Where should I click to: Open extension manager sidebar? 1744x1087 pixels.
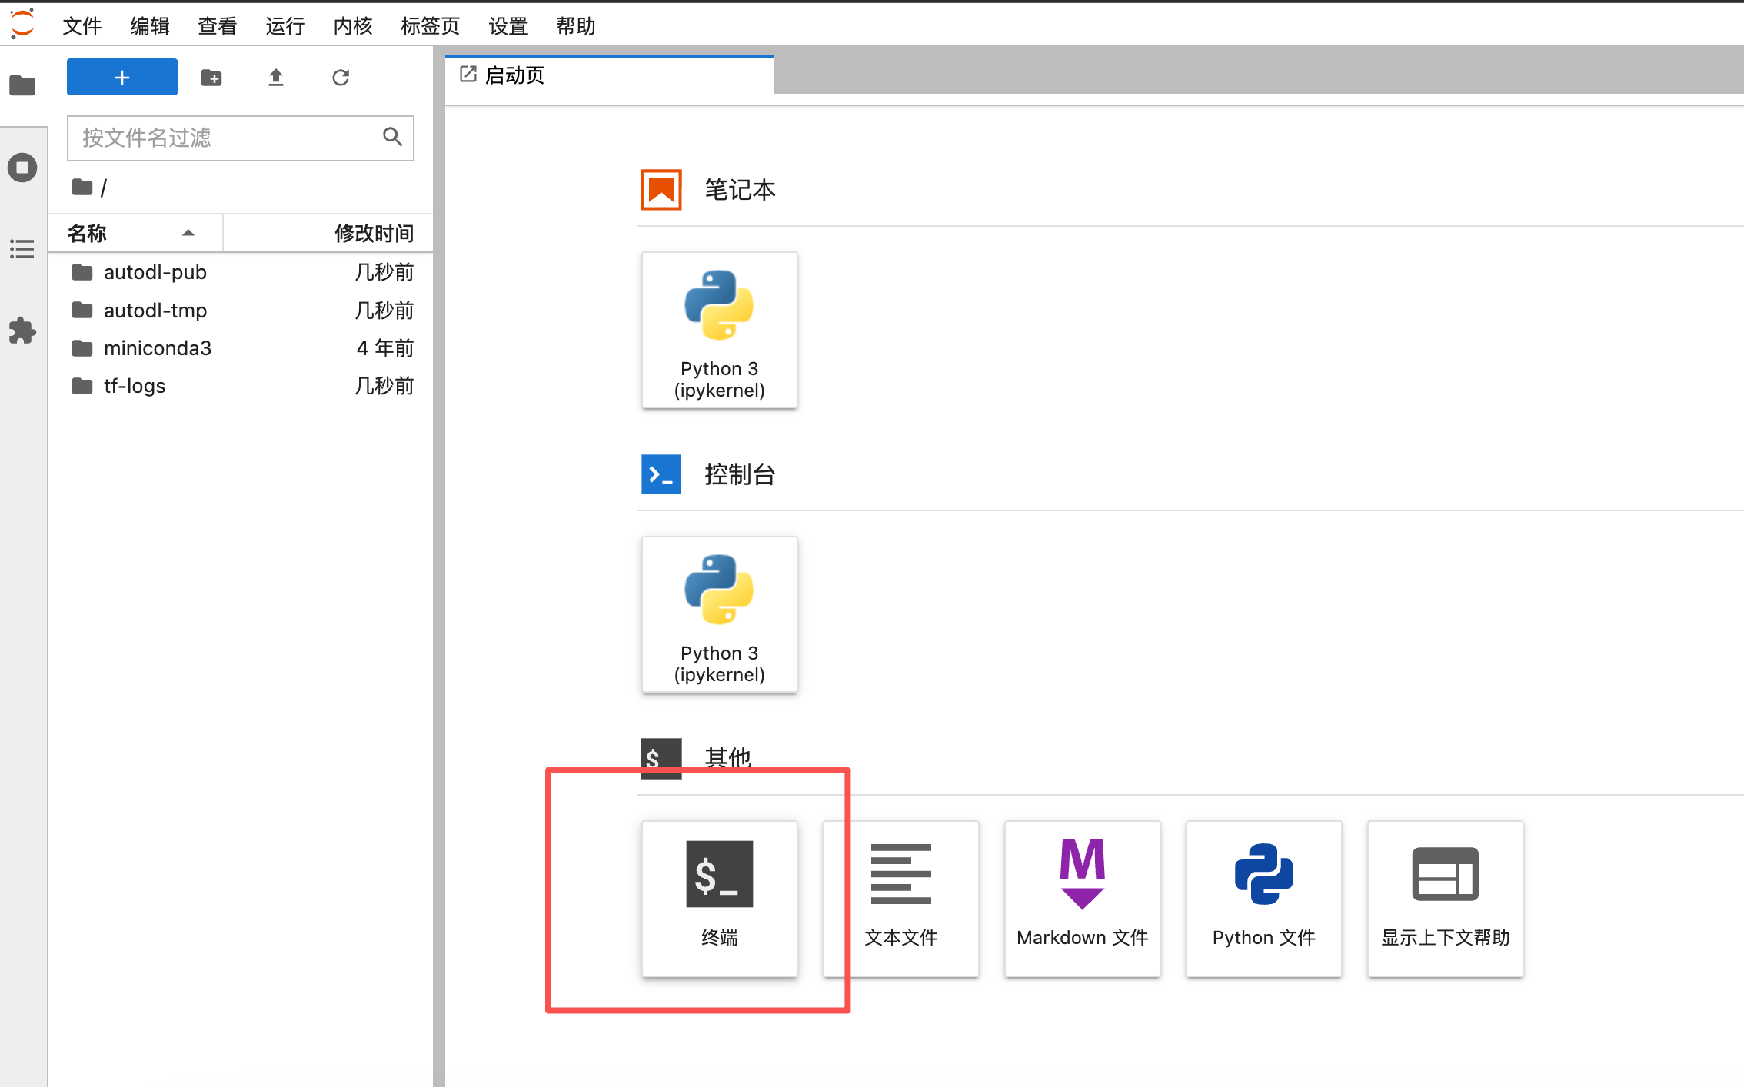tap(22, 331)
